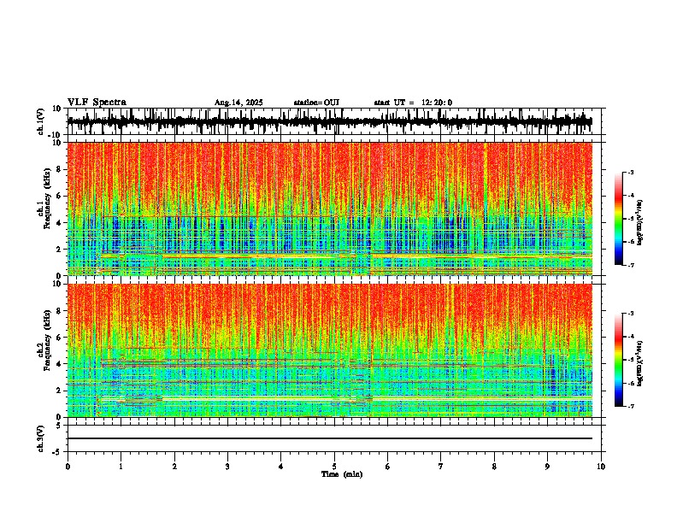Click the "6" kHz tick on ch.1 spectrogram axis

(x=59, y=196)
